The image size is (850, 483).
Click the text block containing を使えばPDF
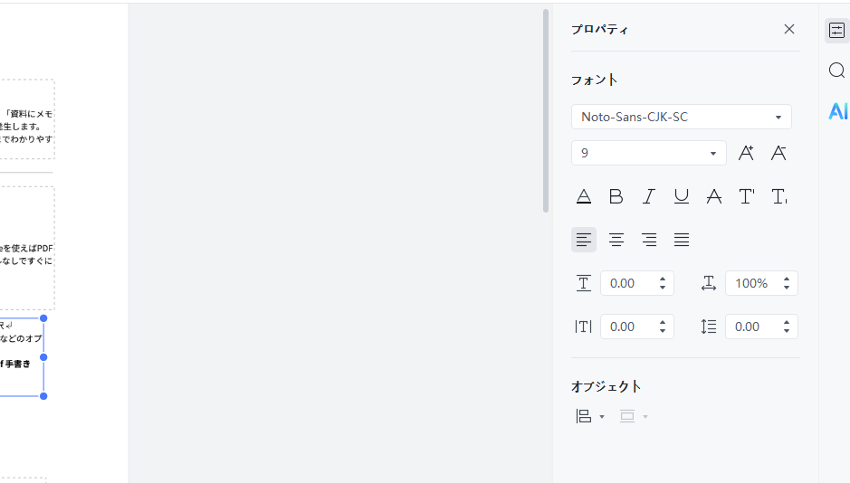click(x=27, y=248)
